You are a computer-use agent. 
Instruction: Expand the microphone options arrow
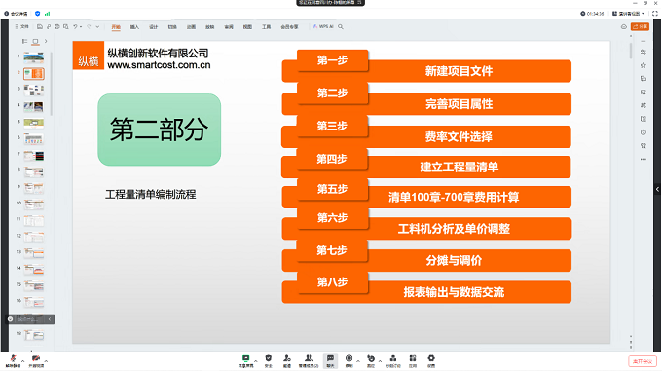pos(22,361)
